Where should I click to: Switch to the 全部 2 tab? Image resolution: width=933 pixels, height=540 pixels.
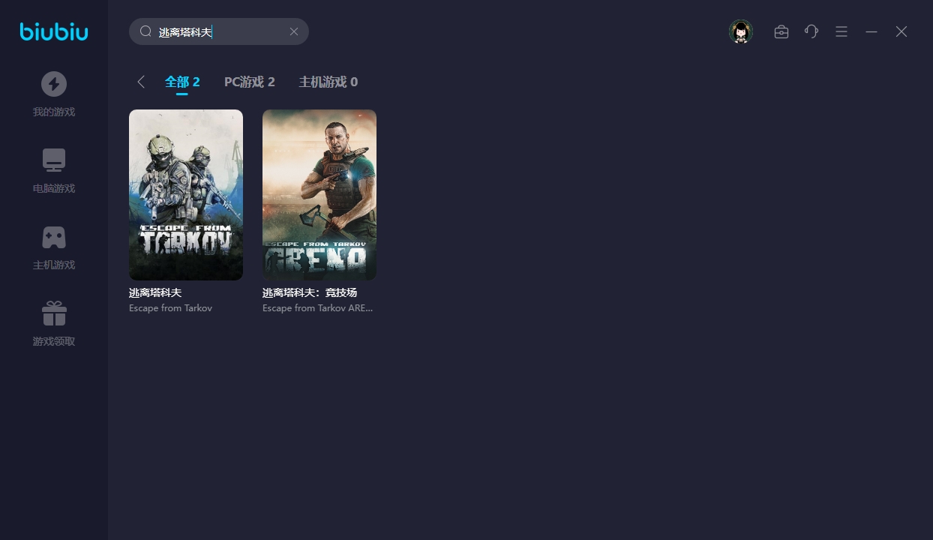[182, 82]
